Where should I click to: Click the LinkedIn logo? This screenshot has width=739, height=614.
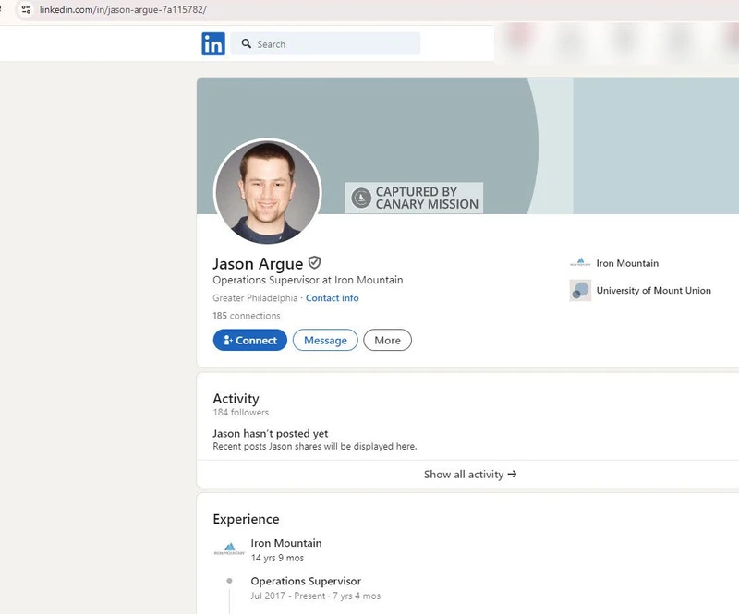click(213, 43)
